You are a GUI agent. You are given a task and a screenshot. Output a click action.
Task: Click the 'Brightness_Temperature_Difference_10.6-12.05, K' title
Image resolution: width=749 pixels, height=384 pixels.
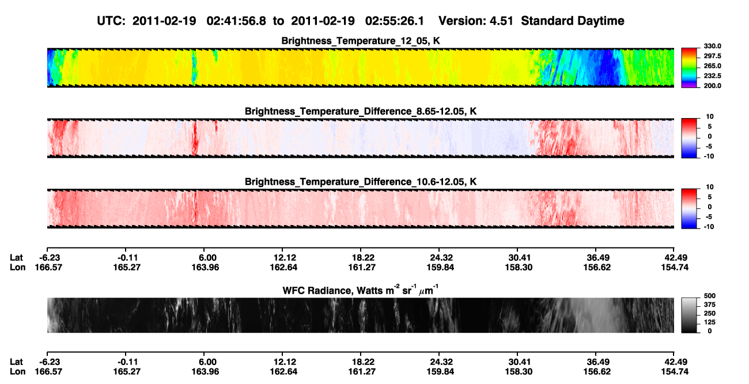pyautogui.click(x=361, y=182)
